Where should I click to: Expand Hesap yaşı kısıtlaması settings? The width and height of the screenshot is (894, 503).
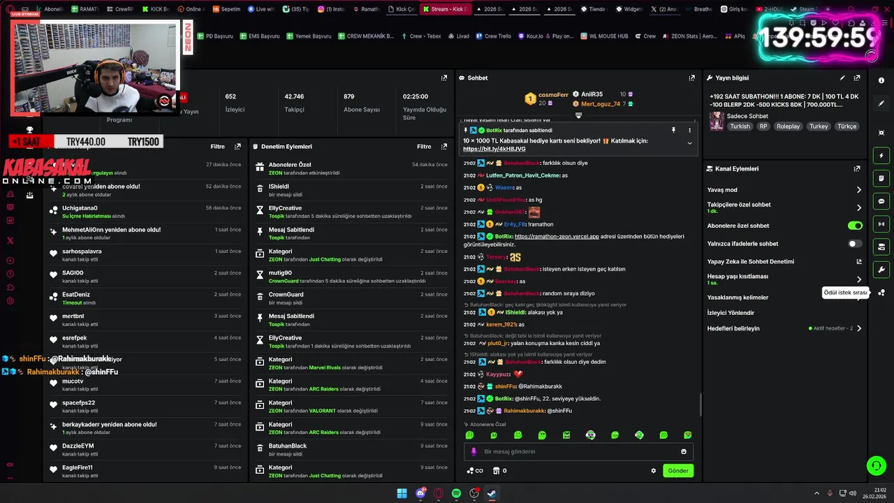click(858, 279)
